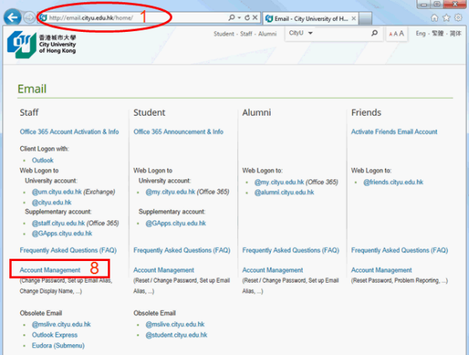This screenshot has height=355, width=469.
Task: Click the browser back arrow button
Action: click(12, 16)
